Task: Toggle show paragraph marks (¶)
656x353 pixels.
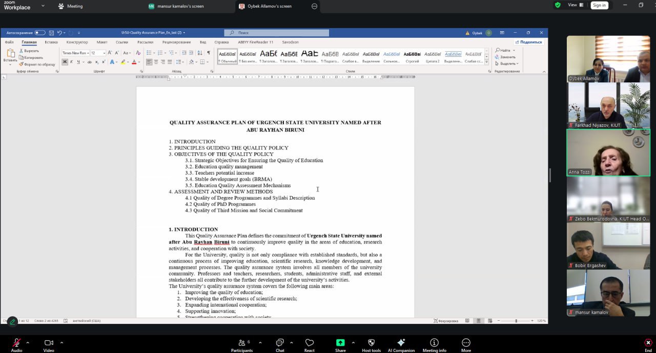Action: click(x=209, y=53)
